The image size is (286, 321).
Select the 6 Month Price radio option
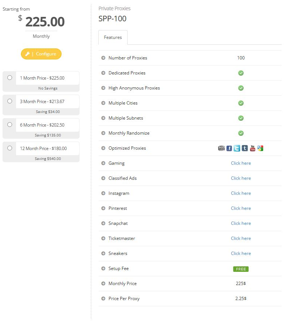[10, 124]
